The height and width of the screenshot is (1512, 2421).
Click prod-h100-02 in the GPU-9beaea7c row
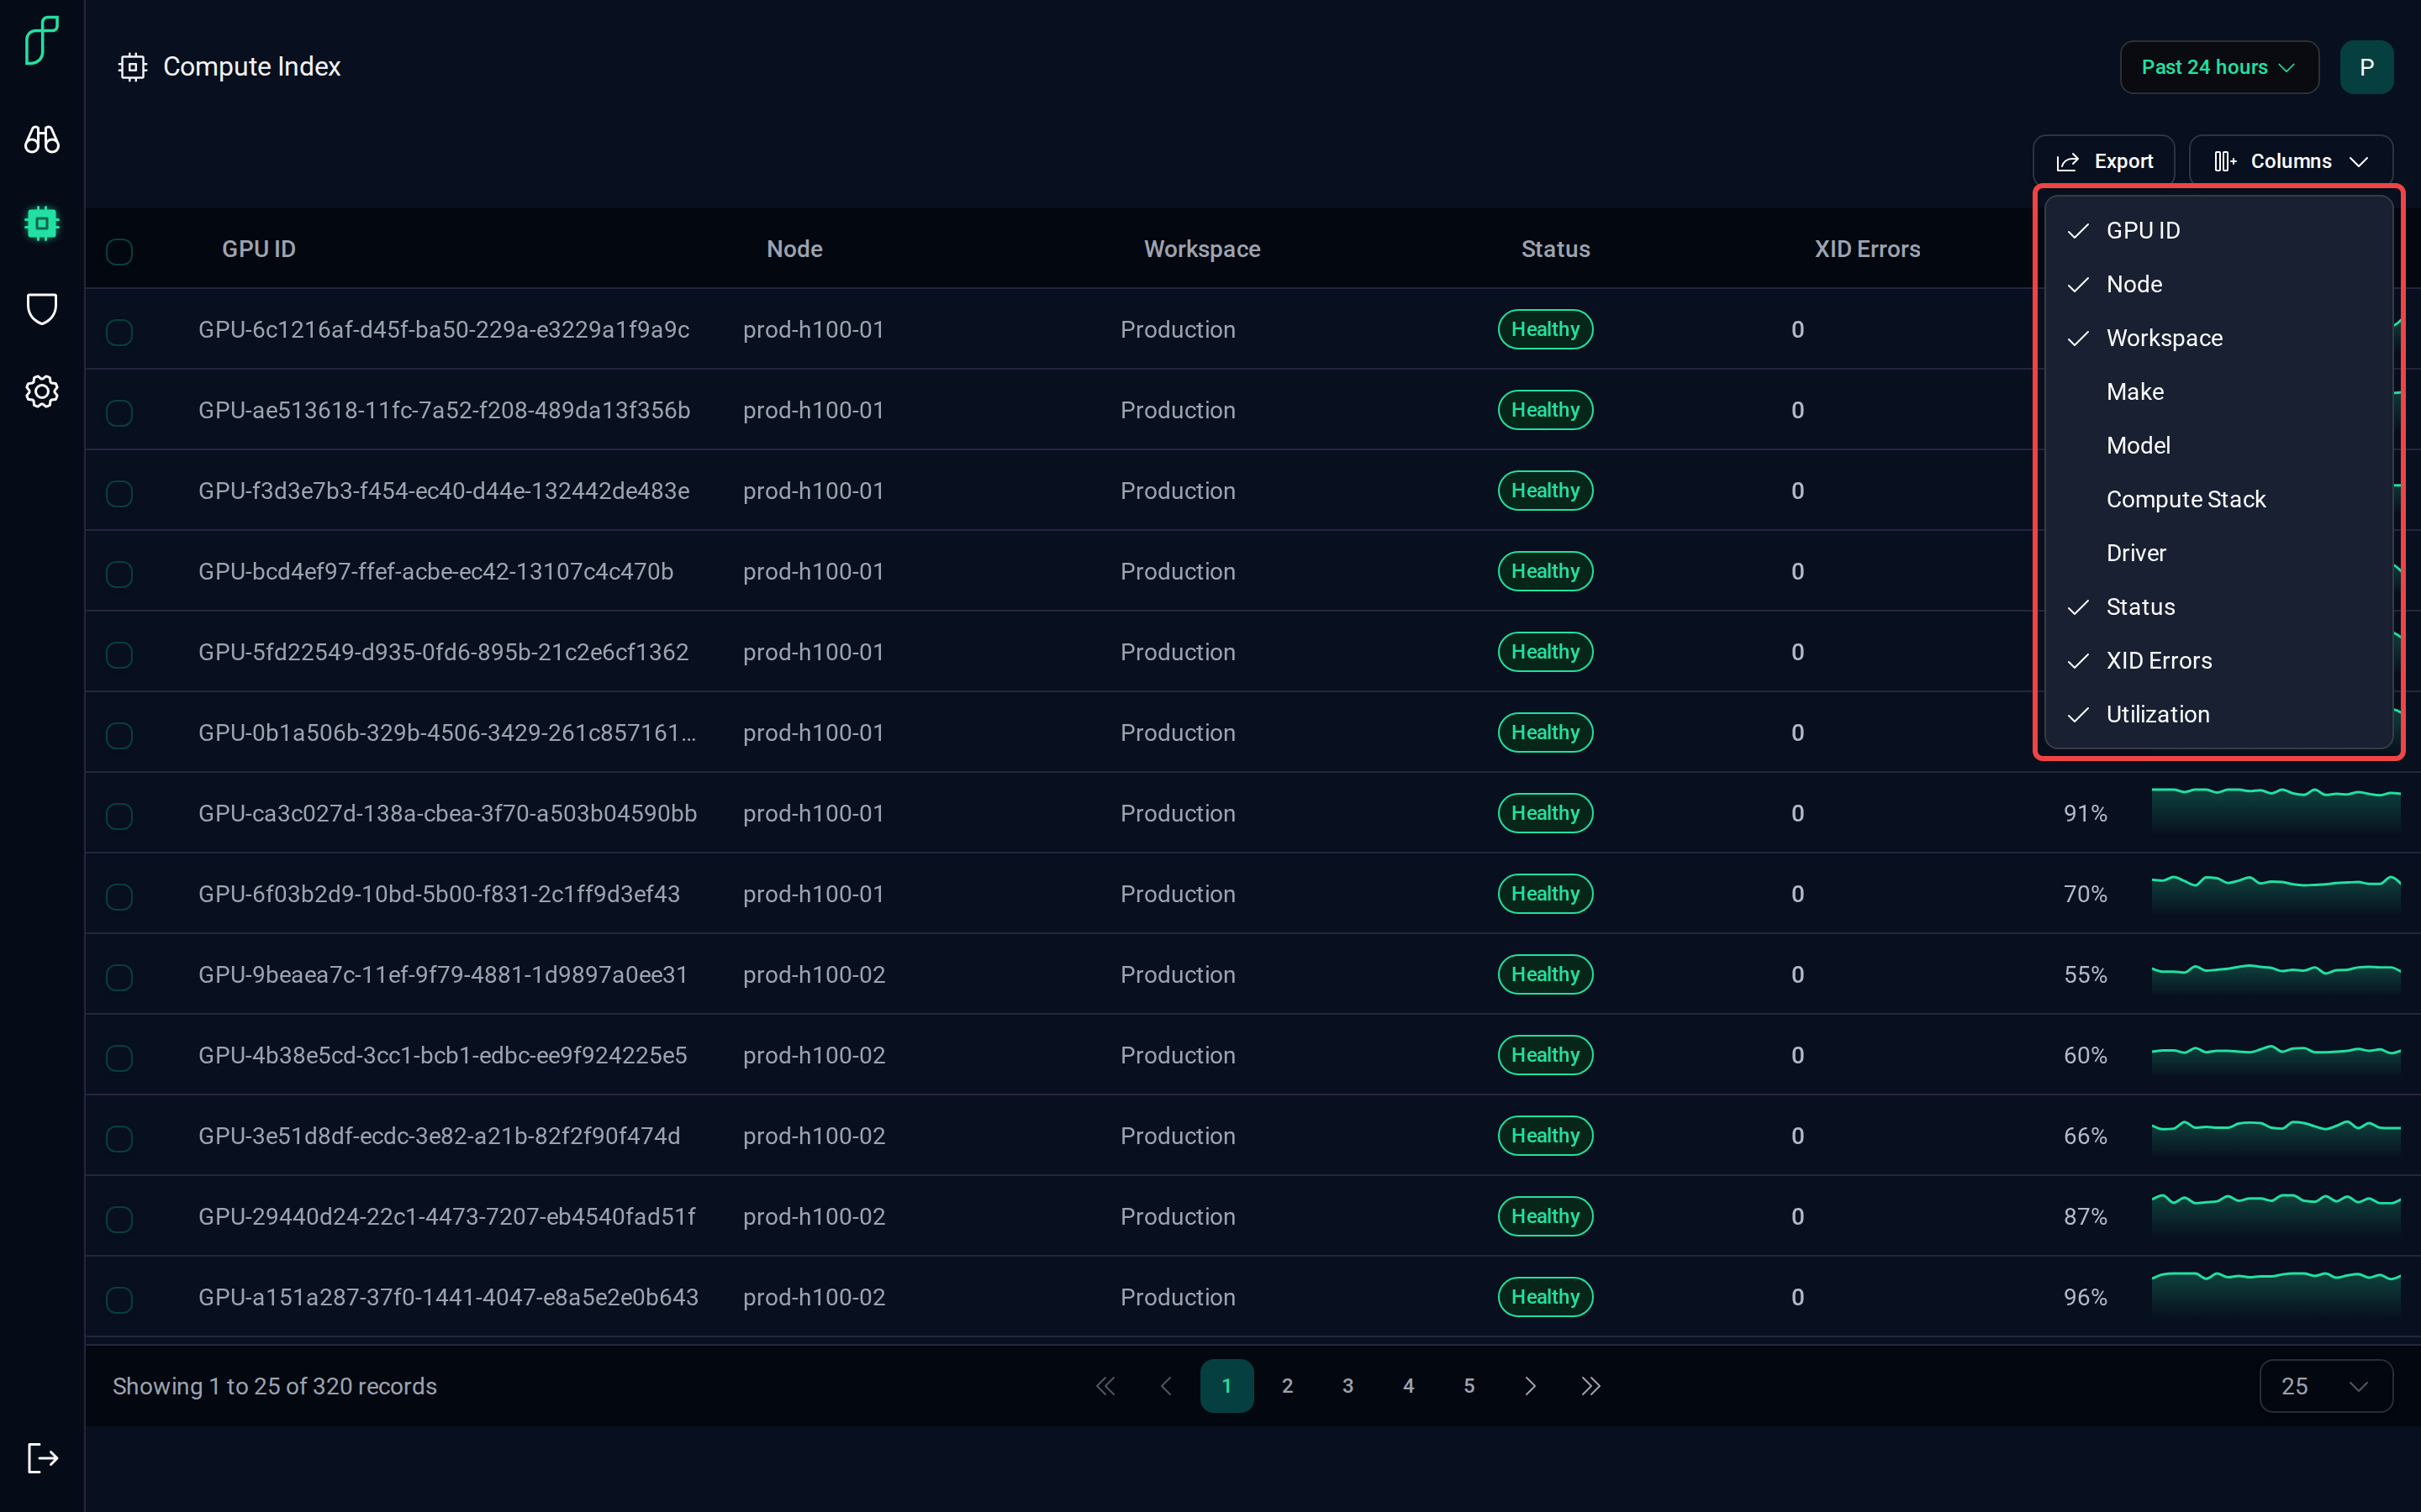814,975
